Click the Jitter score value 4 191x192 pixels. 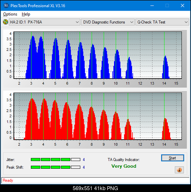click(x=84, y=160)
